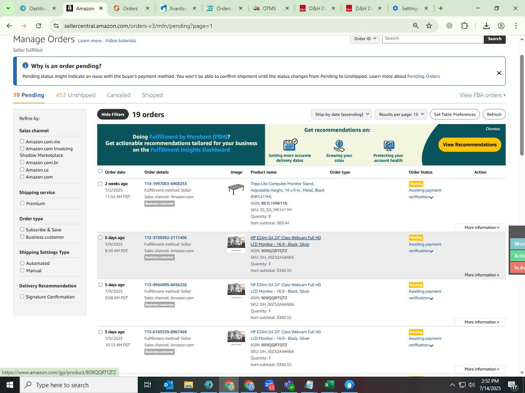Click the Refresh orders button
The width and height of the screenshot is (525, 393).
(494, 114)
